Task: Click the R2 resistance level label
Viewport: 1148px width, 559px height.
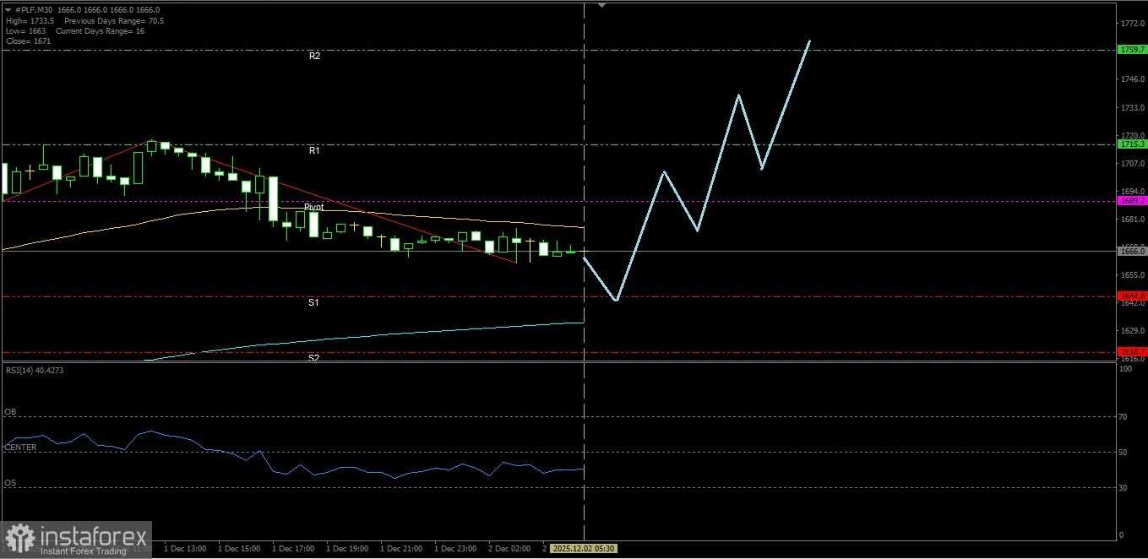Action: 315,56
